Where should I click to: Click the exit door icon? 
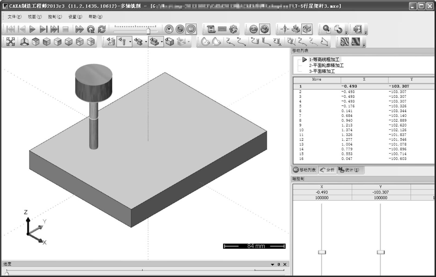click(x=357, y=29)
